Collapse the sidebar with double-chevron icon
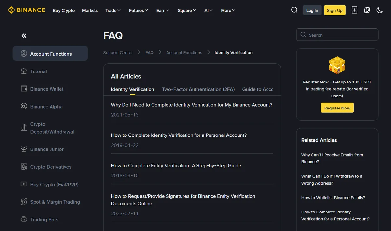The height and width of the screenshot is (231, 391). click(x=24, y=36)
